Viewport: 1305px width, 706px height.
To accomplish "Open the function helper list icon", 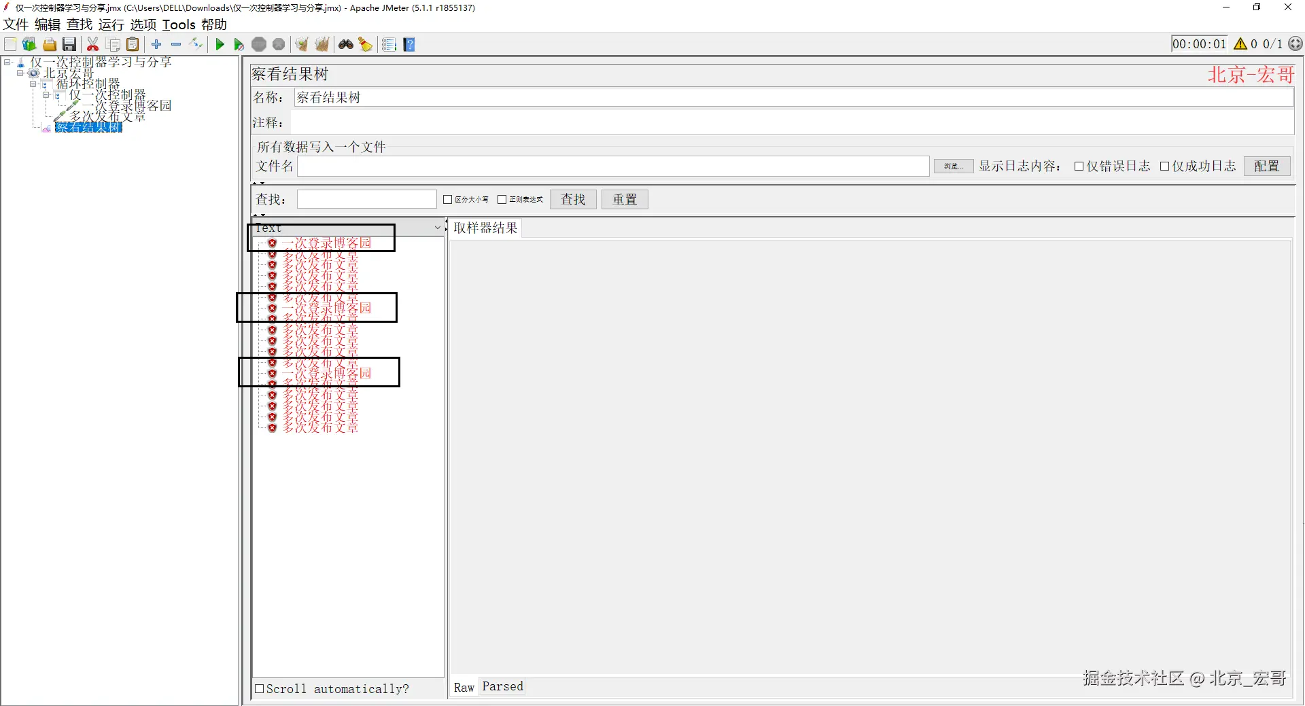I will 389,45.
